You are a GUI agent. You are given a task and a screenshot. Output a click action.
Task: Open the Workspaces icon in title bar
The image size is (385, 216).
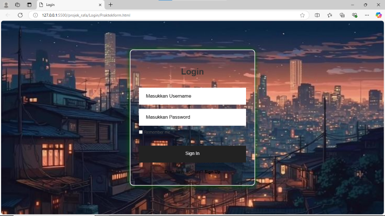(18, 4)
